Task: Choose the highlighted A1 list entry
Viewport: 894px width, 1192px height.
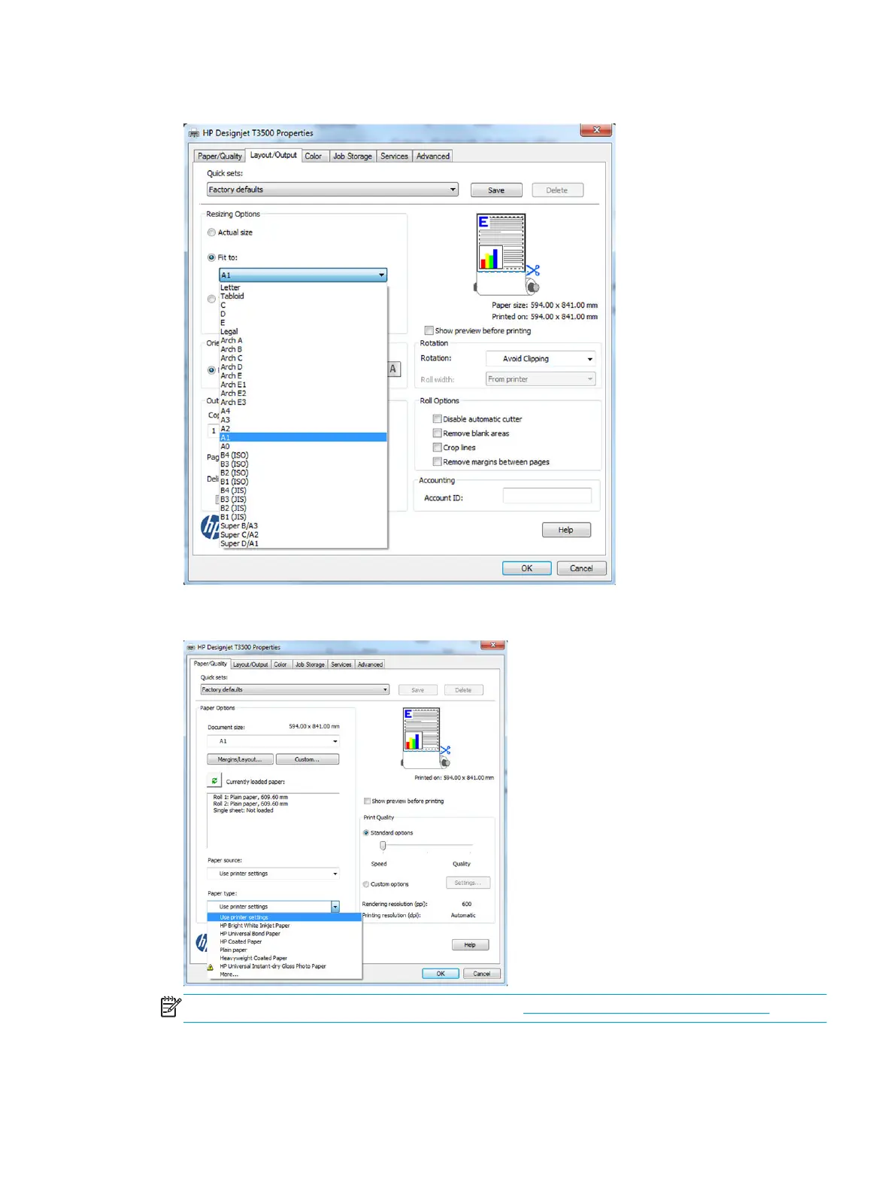Action: [x=303, y=437]
